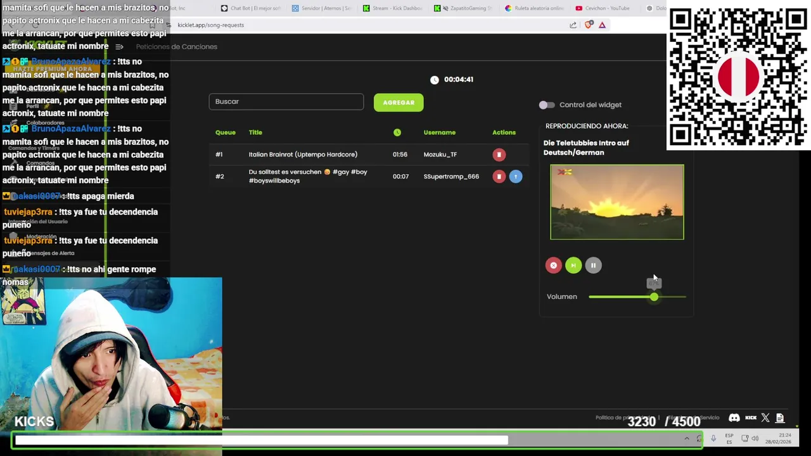Switch to the Stream - Kick Dashboard tab

[x=393, y=8]
